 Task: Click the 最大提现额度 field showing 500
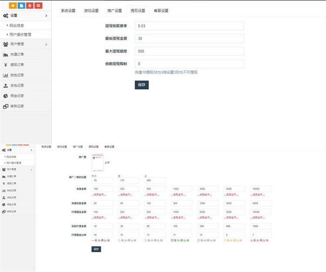coord(189,51)
